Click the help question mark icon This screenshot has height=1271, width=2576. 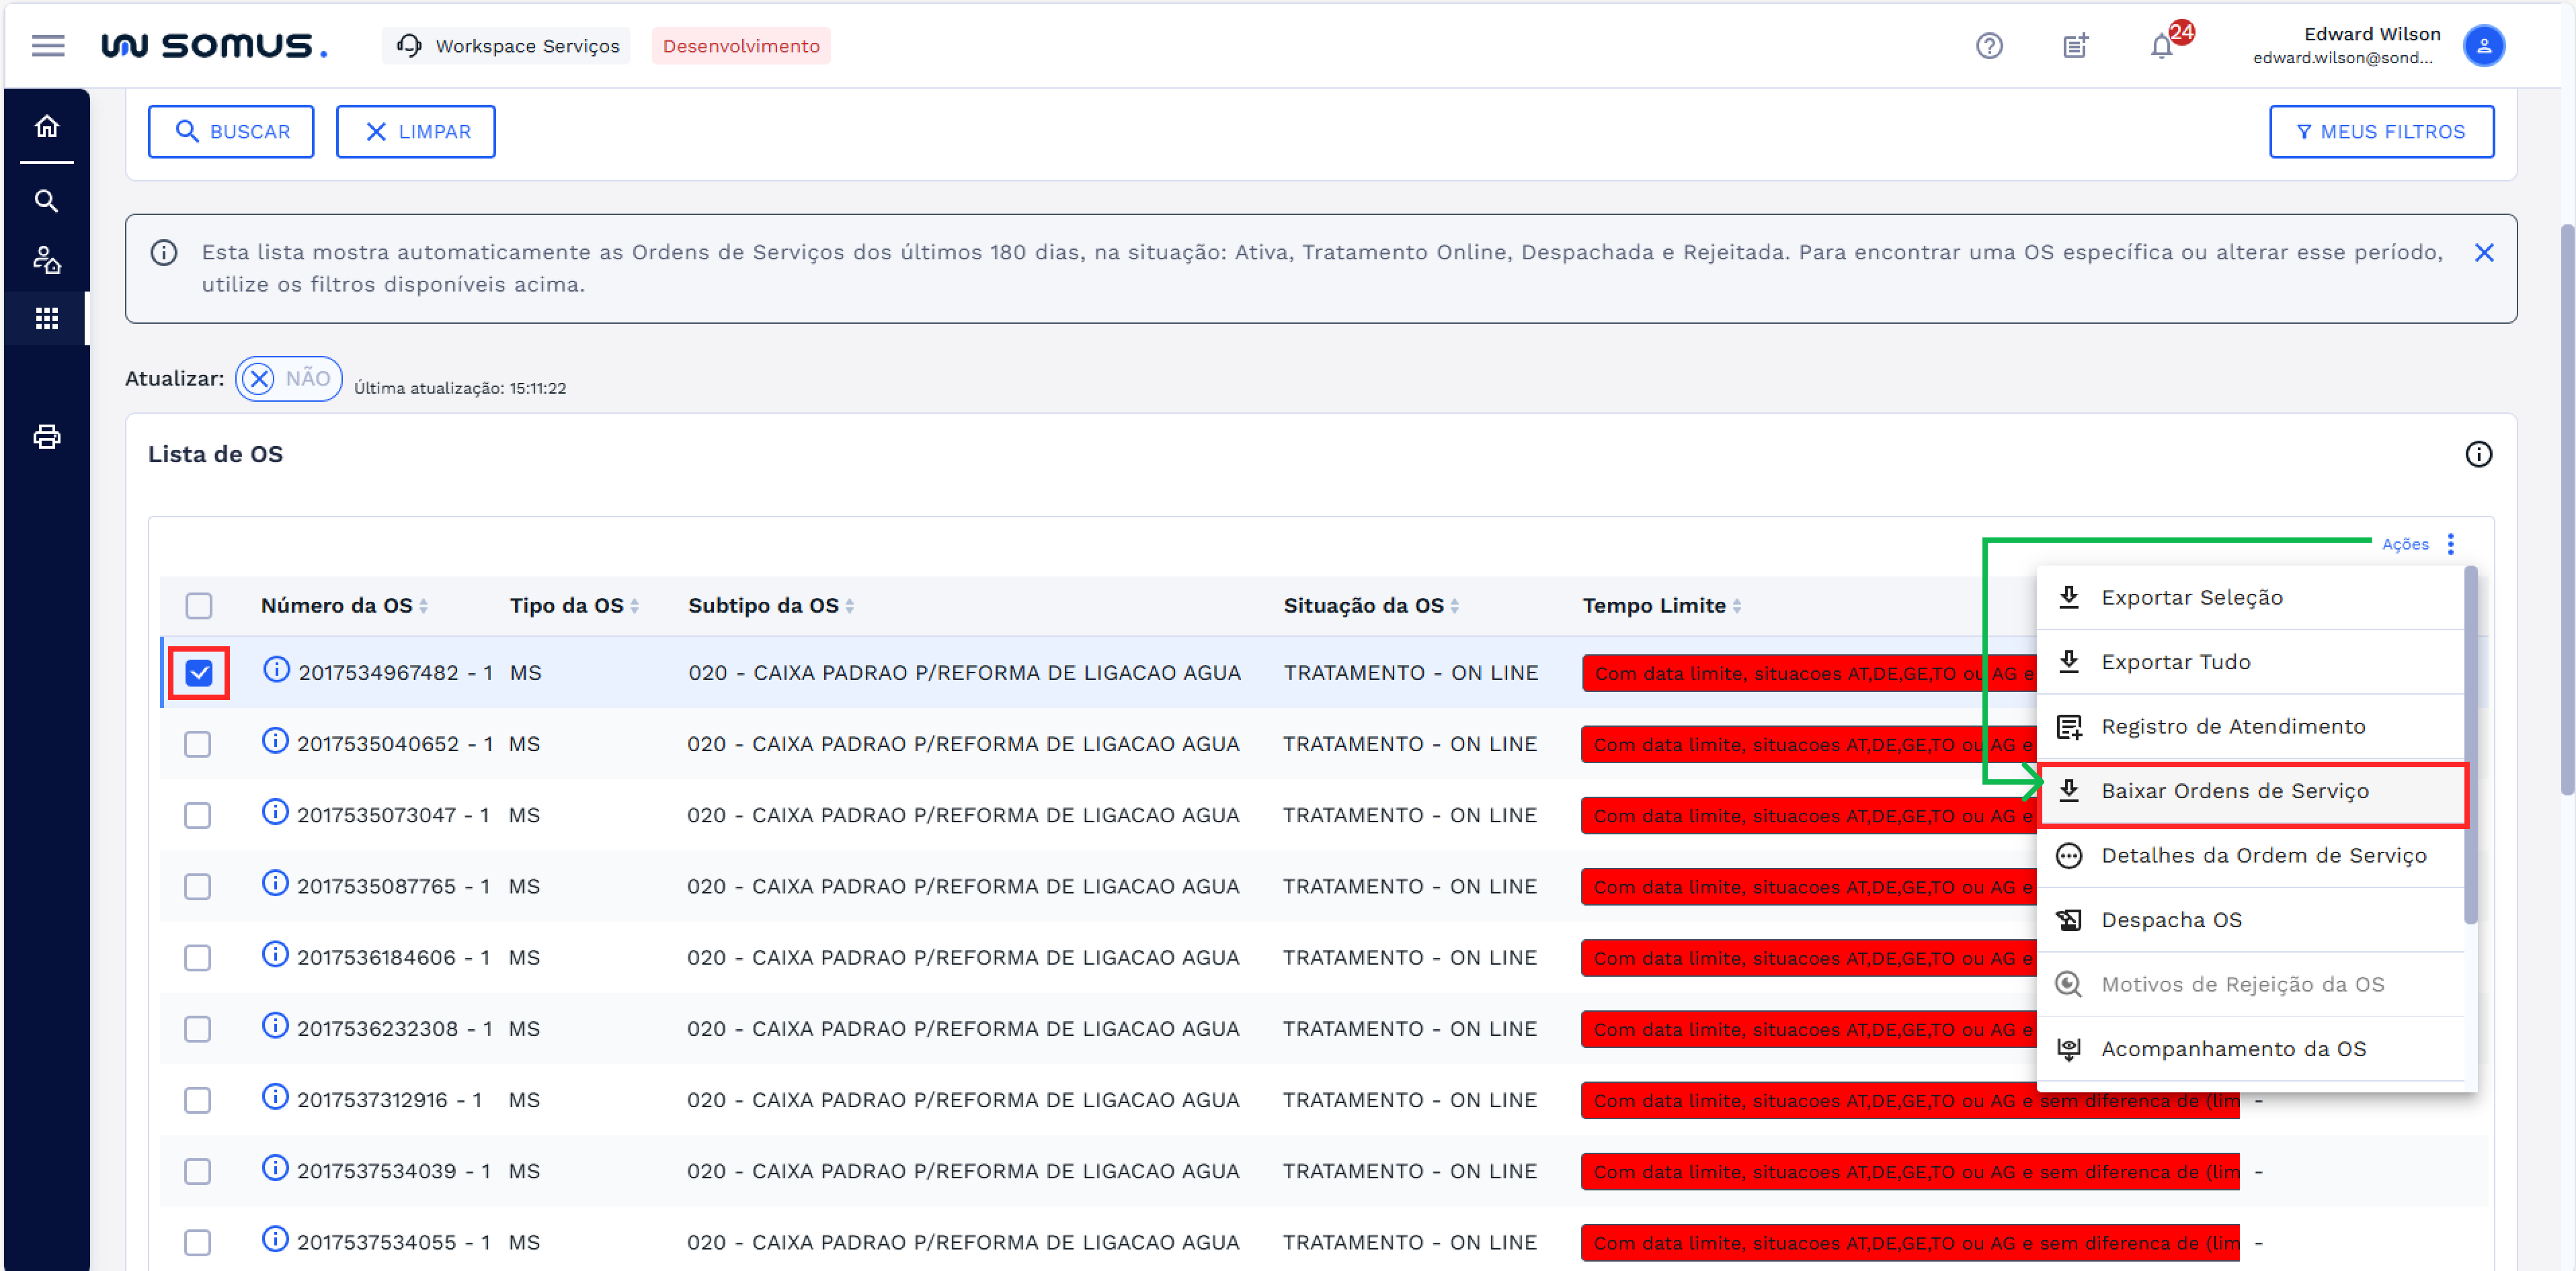[x=1989, y=46]
